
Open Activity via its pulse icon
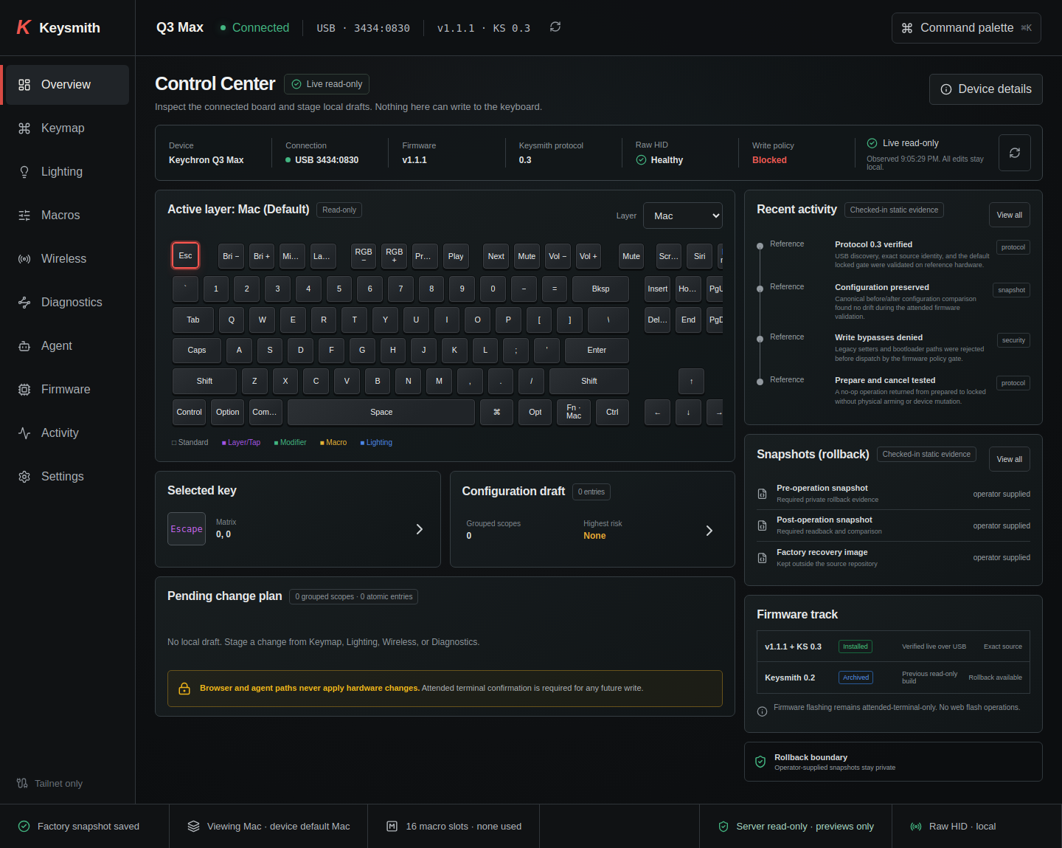pos(24,433)
